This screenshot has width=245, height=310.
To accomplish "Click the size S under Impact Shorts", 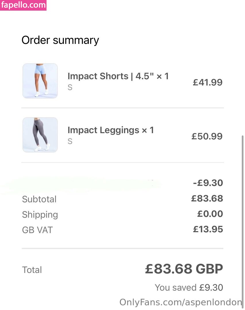I will [70, 87].
